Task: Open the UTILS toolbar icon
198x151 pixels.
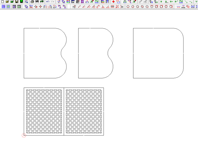Action: [x=183, y=7]
